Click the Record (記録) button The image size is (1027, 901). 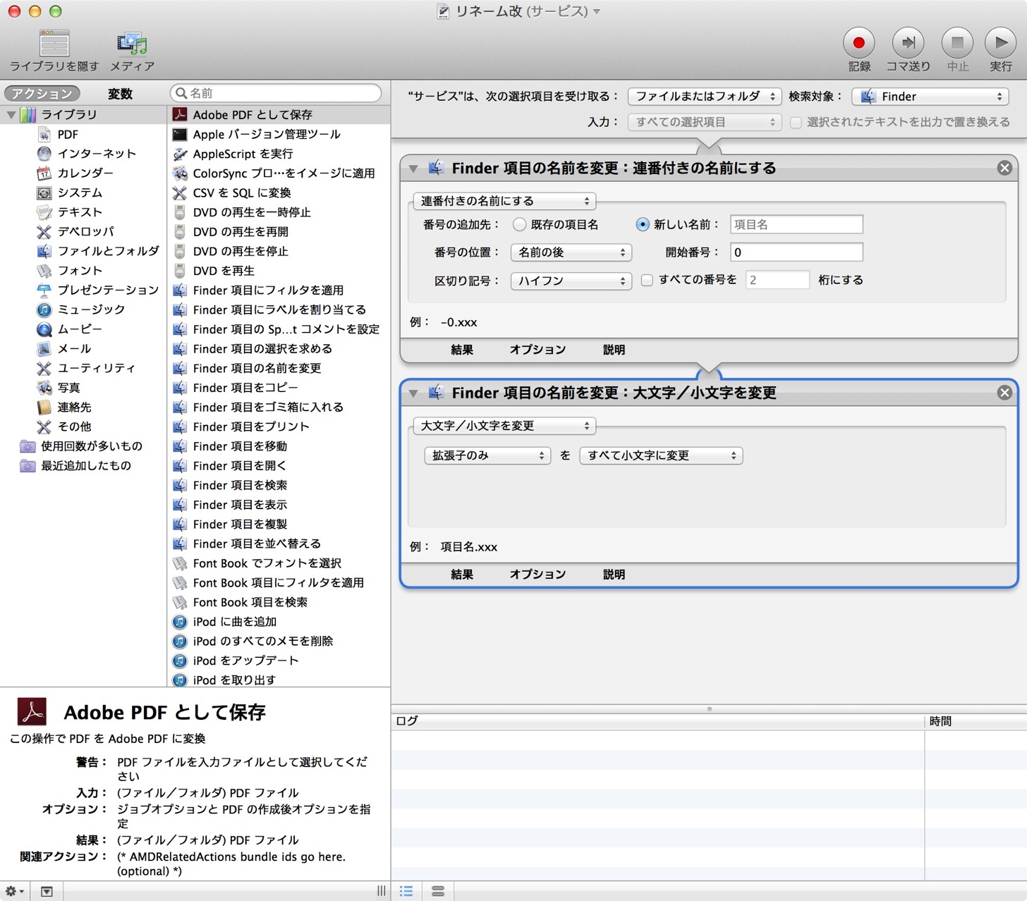coord(858,43)
